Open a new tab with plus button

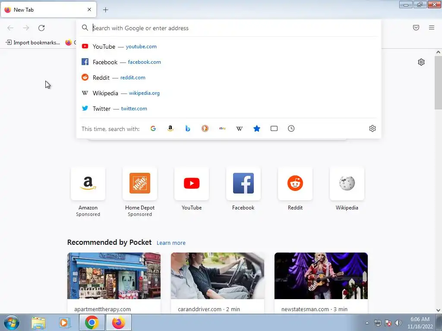tap(105, 10)
